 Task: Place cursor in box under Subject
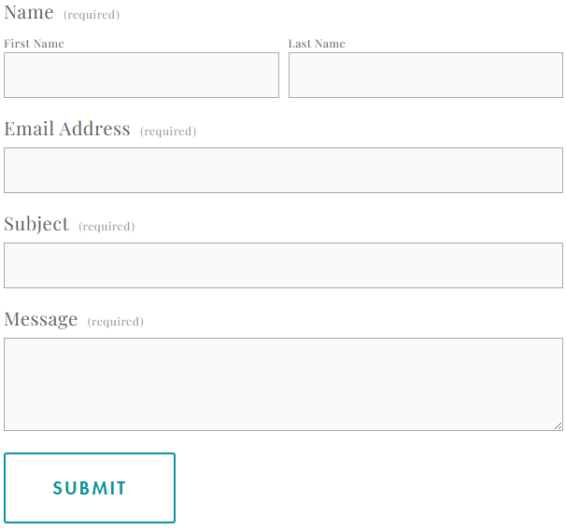click(x=283, y=265)
